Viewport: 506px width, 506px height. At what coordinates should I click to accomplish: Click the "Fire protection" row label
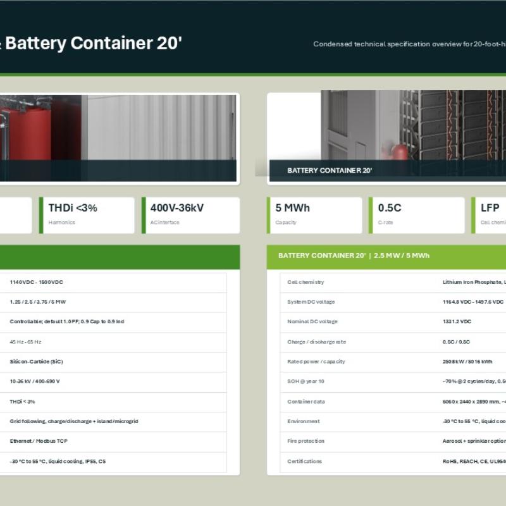tap(305, 441)
